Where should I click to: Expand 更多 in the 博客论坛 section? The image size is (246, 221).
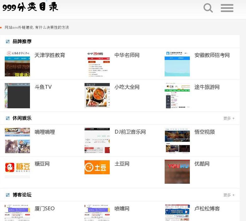pos(229,195)
